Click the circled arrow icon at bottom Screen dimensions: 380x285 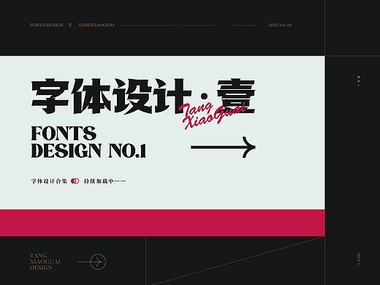click(92, 262)
